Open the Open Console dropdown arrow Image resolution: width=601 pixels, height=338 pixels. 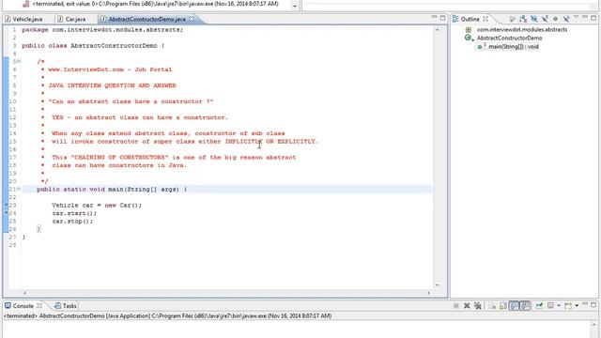coord(577,306)
